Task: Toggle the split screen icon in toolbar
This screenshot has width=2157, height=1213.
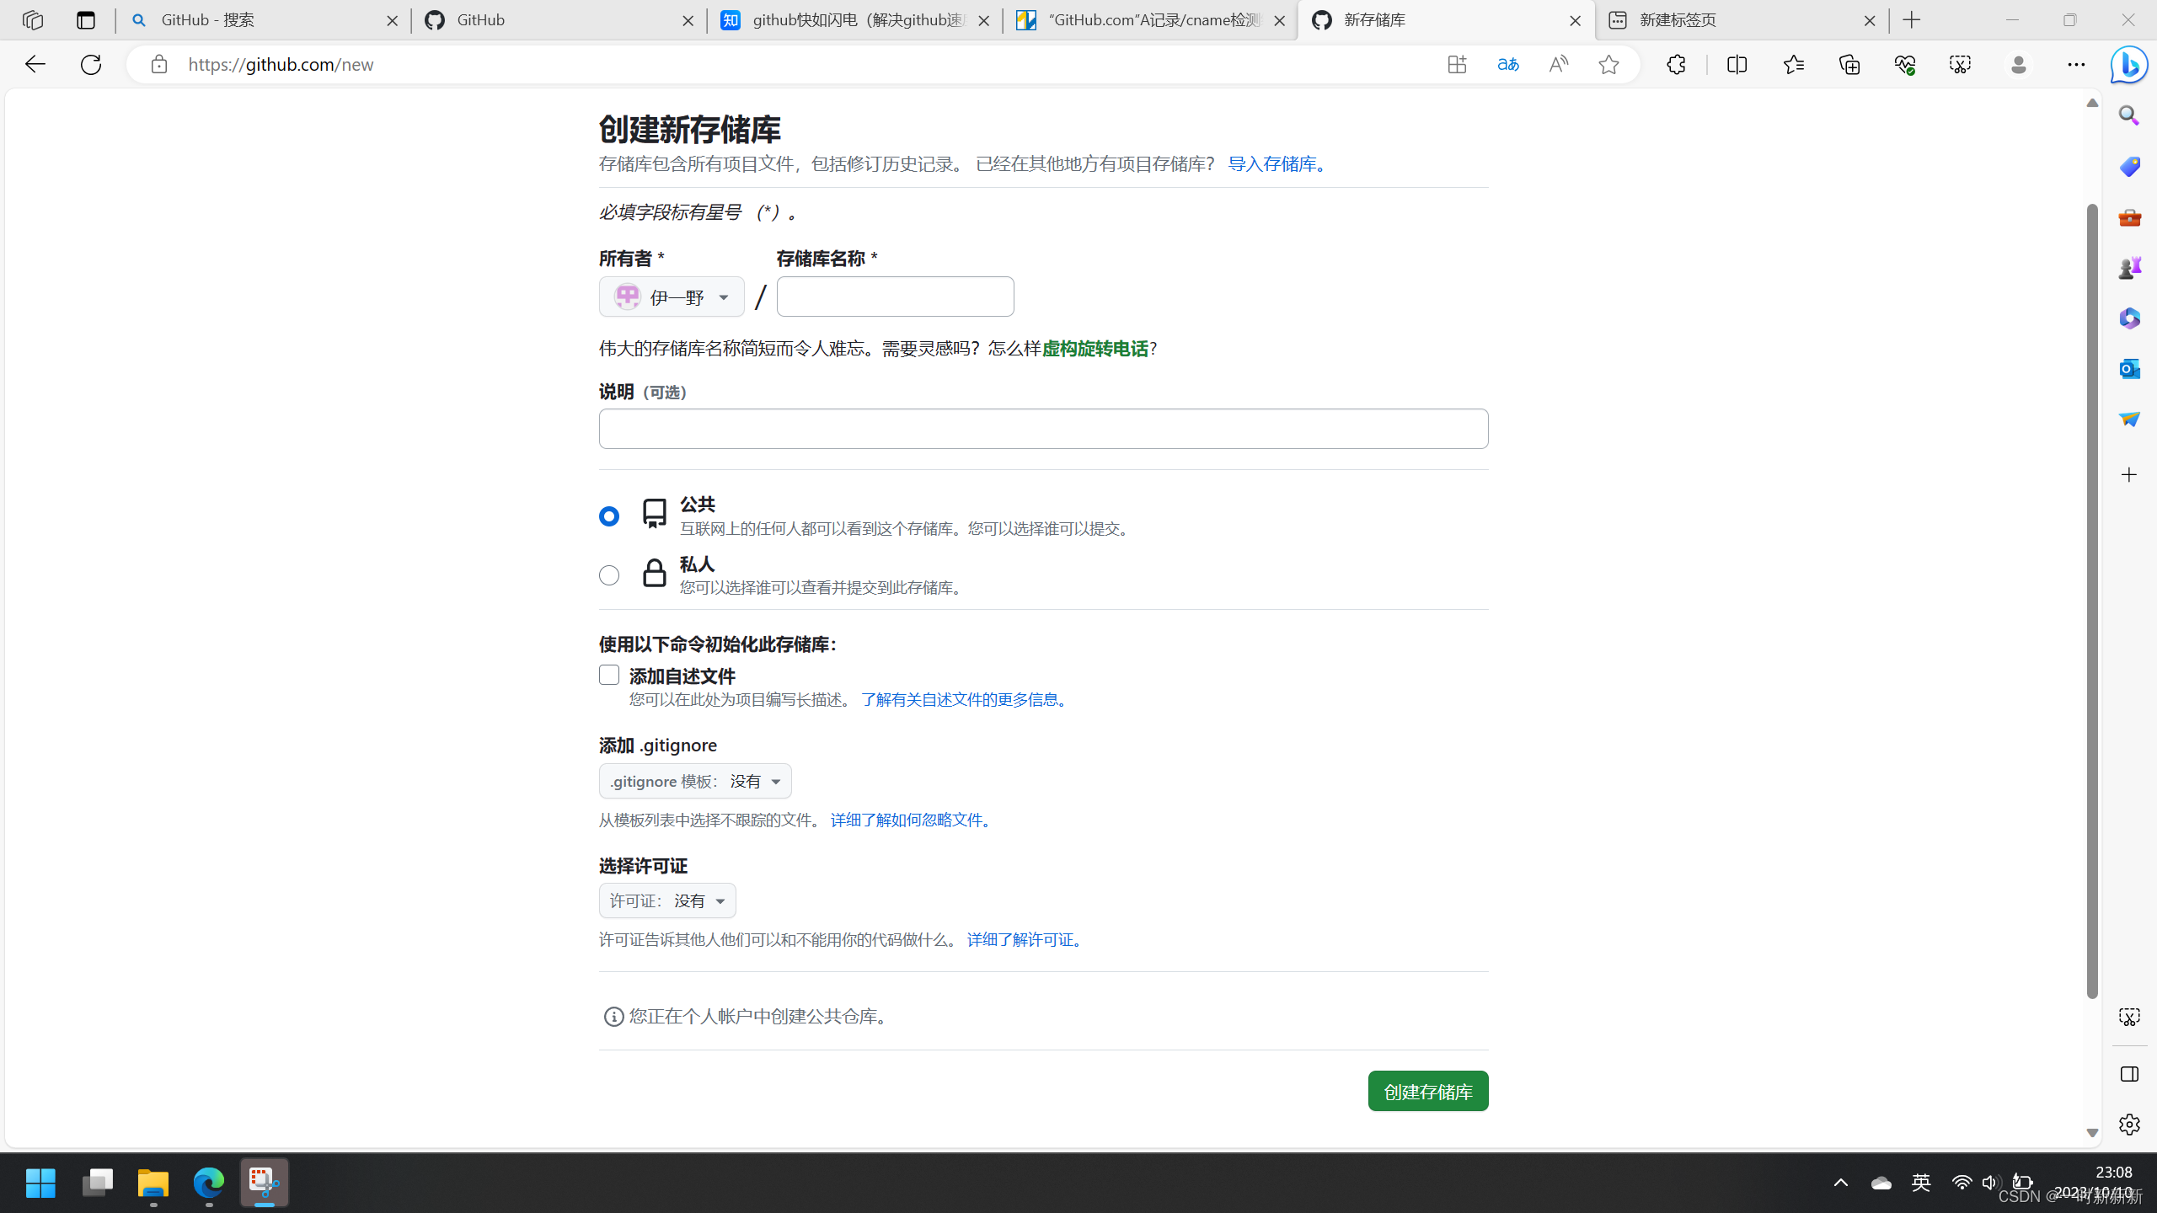Action: pyautogui.click(x=1737, y=65)
